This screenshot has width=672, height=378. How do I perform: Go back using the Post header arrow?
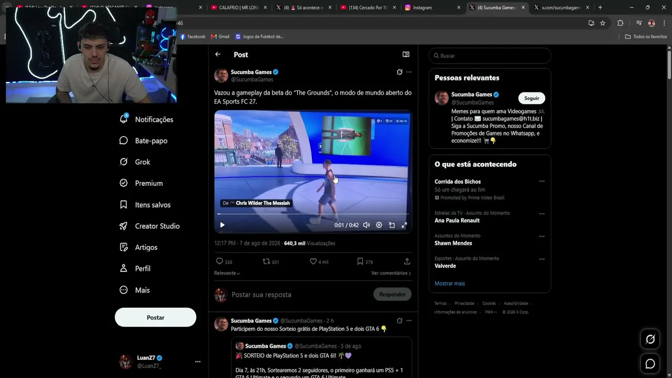point(218,55)
